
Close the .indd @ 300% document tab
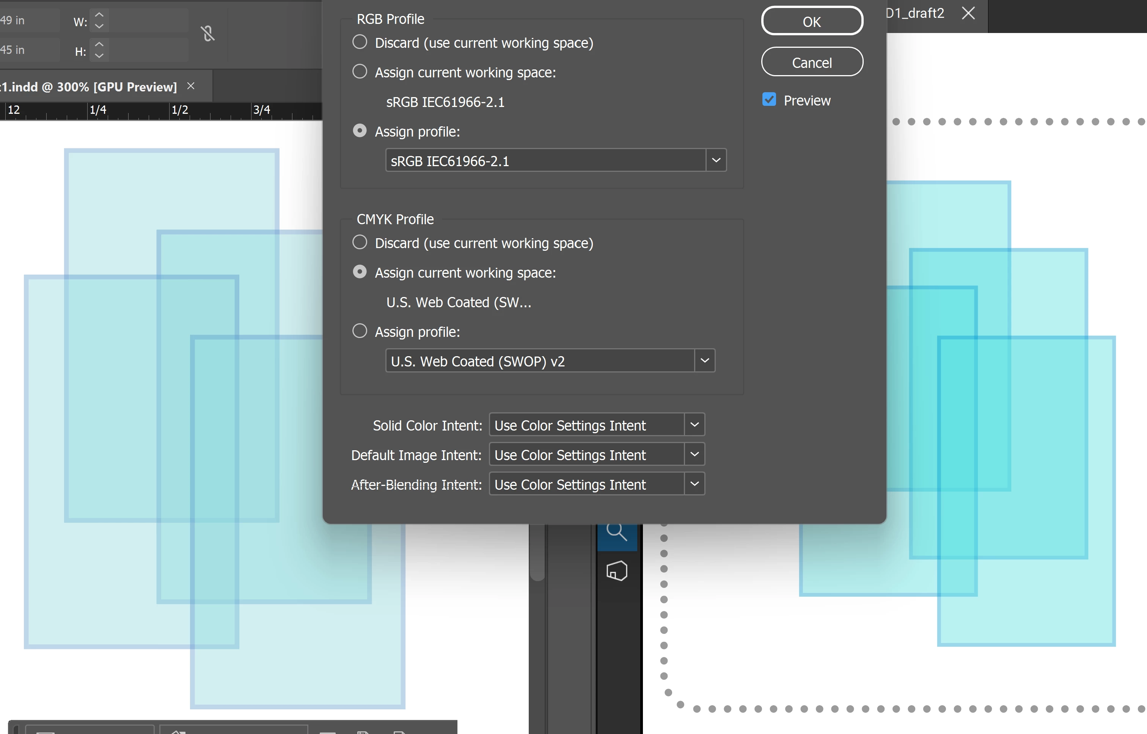click(x=191, y=86)
